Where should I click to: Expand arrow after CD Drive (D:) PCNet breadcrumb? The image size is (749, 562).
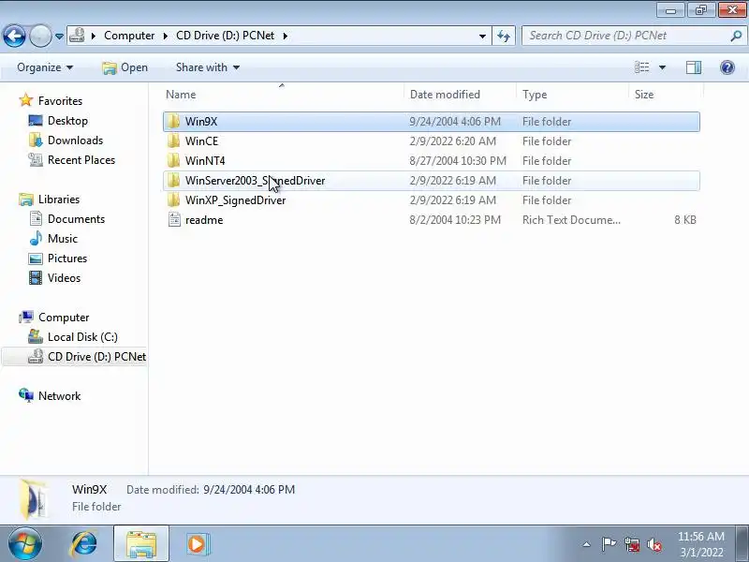point(286,36)
